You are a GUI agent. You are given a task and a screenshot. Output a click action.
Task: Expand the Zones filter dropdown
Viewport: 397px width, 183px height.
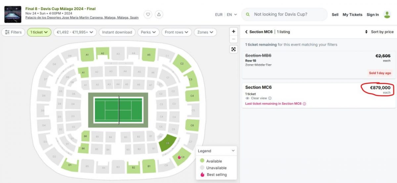click(205, 32)
